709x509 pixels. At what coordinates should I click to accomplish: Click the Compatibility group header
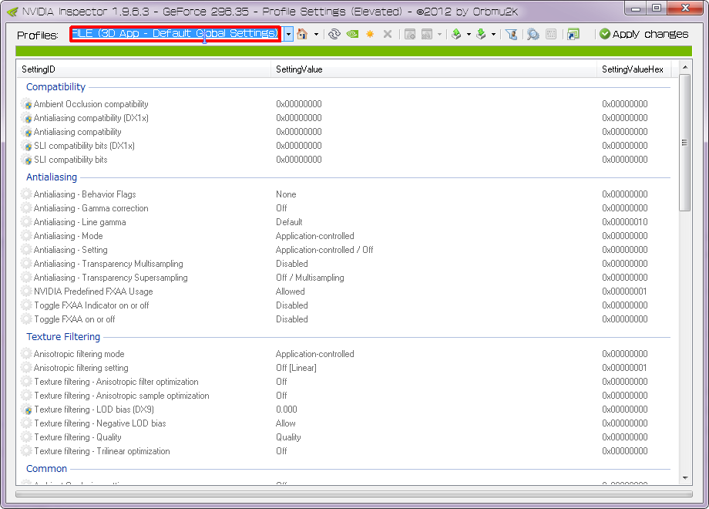pyautogui.click(x=55, y=87)
